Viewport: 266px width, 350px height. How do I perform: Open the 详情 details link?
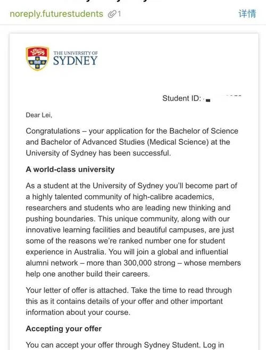coord(247,14)
